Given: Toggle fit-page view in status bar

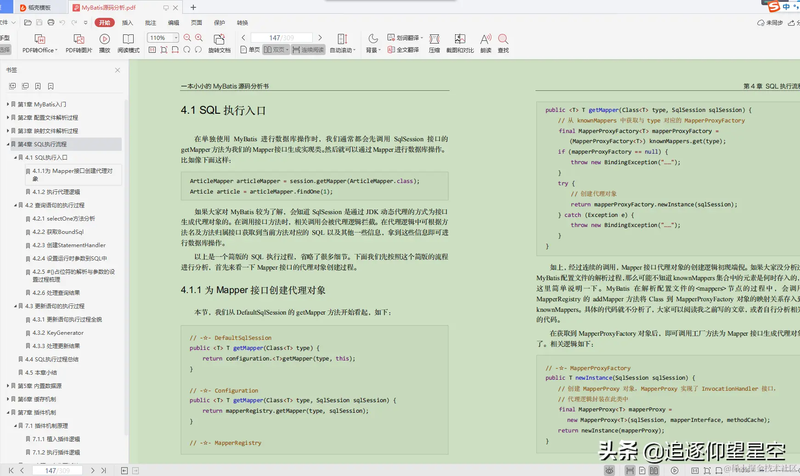Looking at the screenshot, I should 707,470.
